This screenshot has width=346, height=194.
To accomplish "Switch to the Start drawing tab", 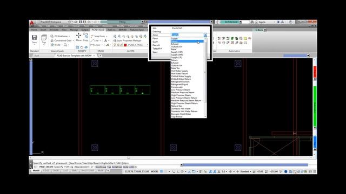I will 37,56.
